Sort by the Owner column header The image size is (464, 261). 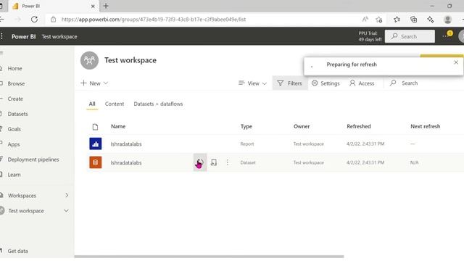[302, 126]
